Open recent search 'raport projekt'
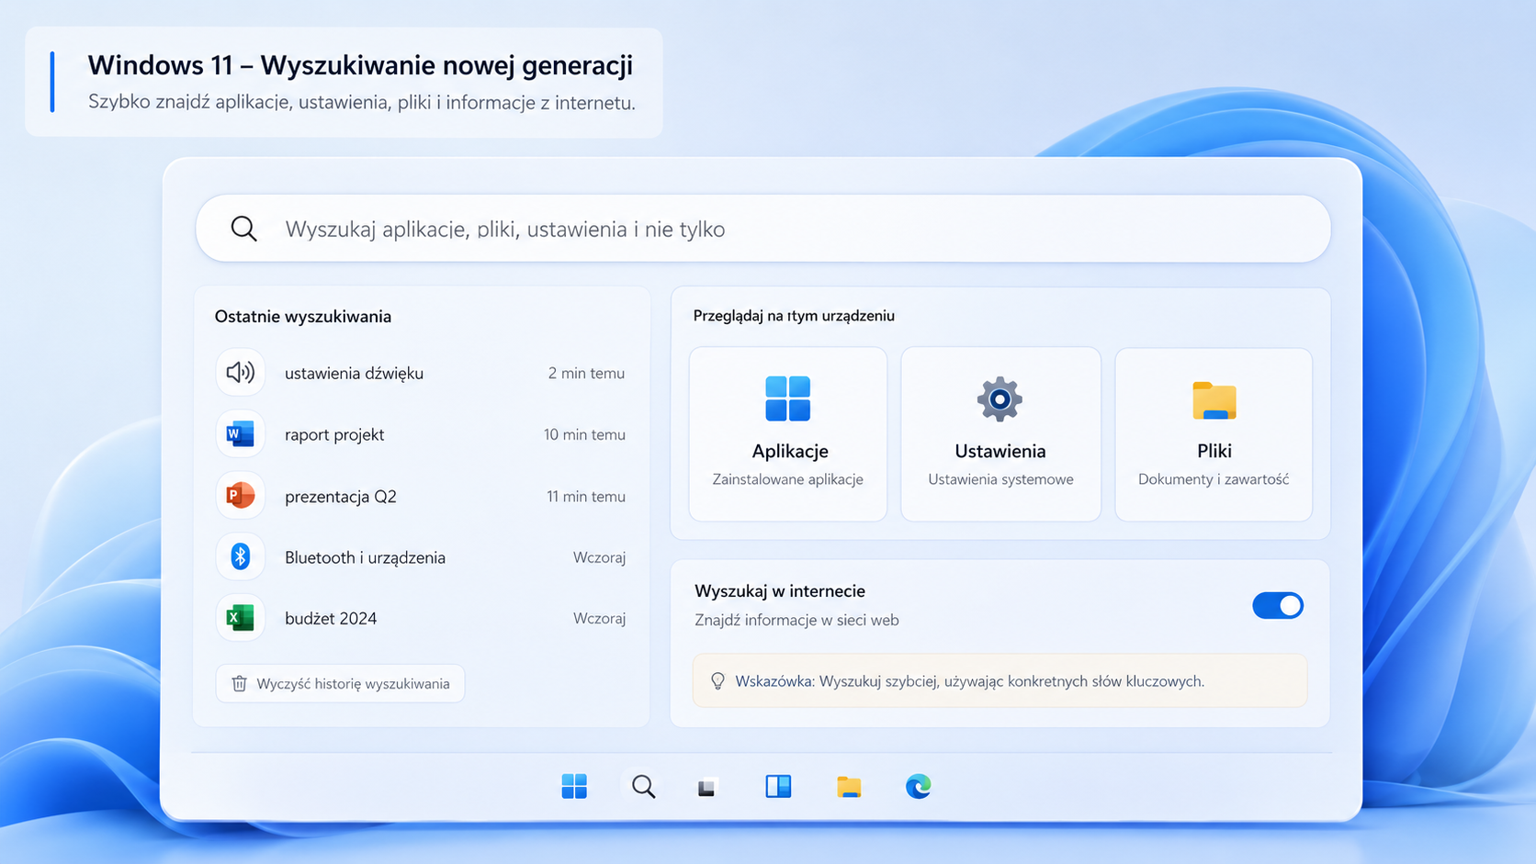Image resolution: width=1536 pixels, height=864 pixels. 421,434
